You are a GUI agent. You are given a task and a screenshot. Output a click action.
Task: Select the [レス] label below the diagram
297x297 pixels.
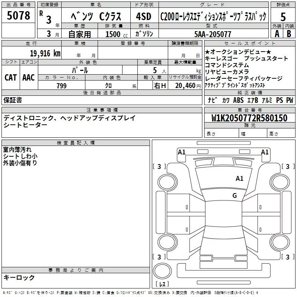(x=162, y=285)
